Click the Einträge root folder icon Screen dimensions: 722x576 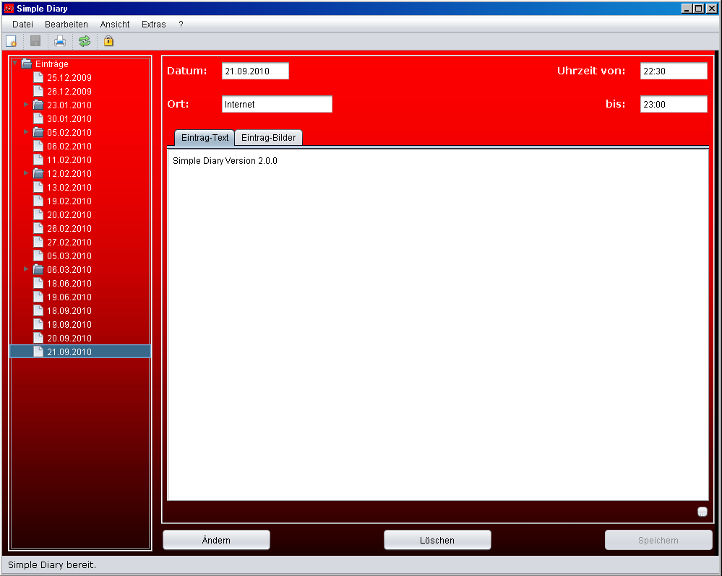pyautogui.click(x=27, y=64)
